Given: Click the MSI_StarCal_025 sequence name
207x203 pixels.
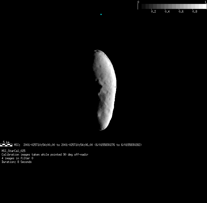Looking at the screenshot, I should [x=14, y=151].
